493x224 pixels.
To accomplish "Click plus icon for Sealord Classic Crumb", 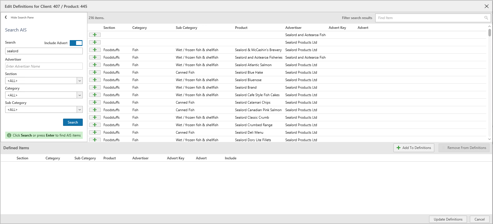I will point(95,117).
